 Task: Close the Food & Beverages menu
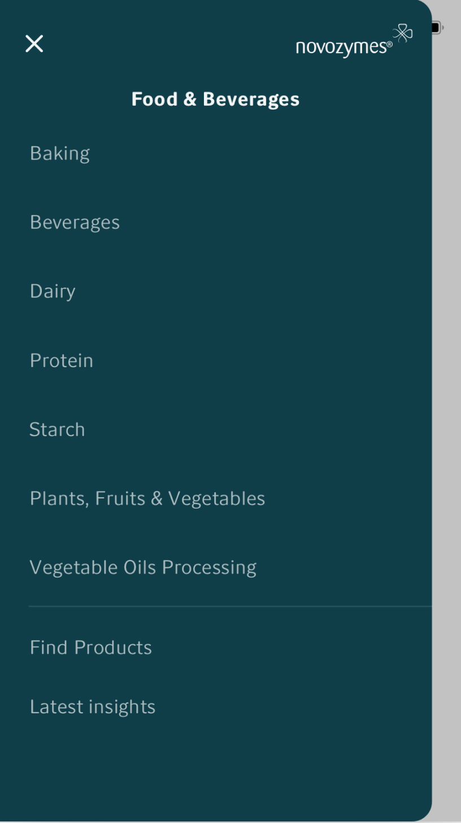pos(34,44)
